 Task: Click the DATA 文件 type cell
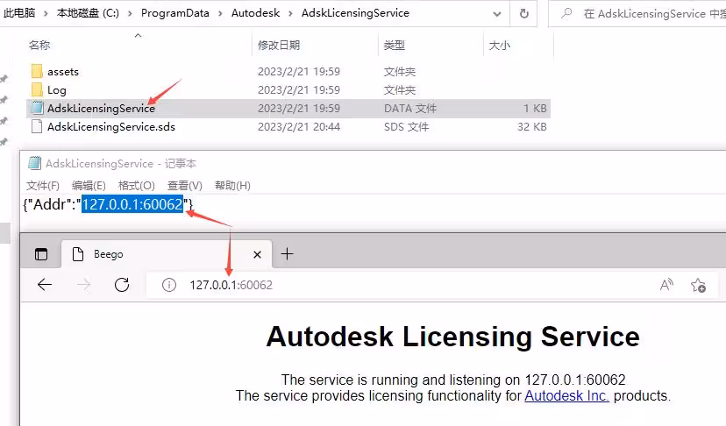tap(410, 109)
